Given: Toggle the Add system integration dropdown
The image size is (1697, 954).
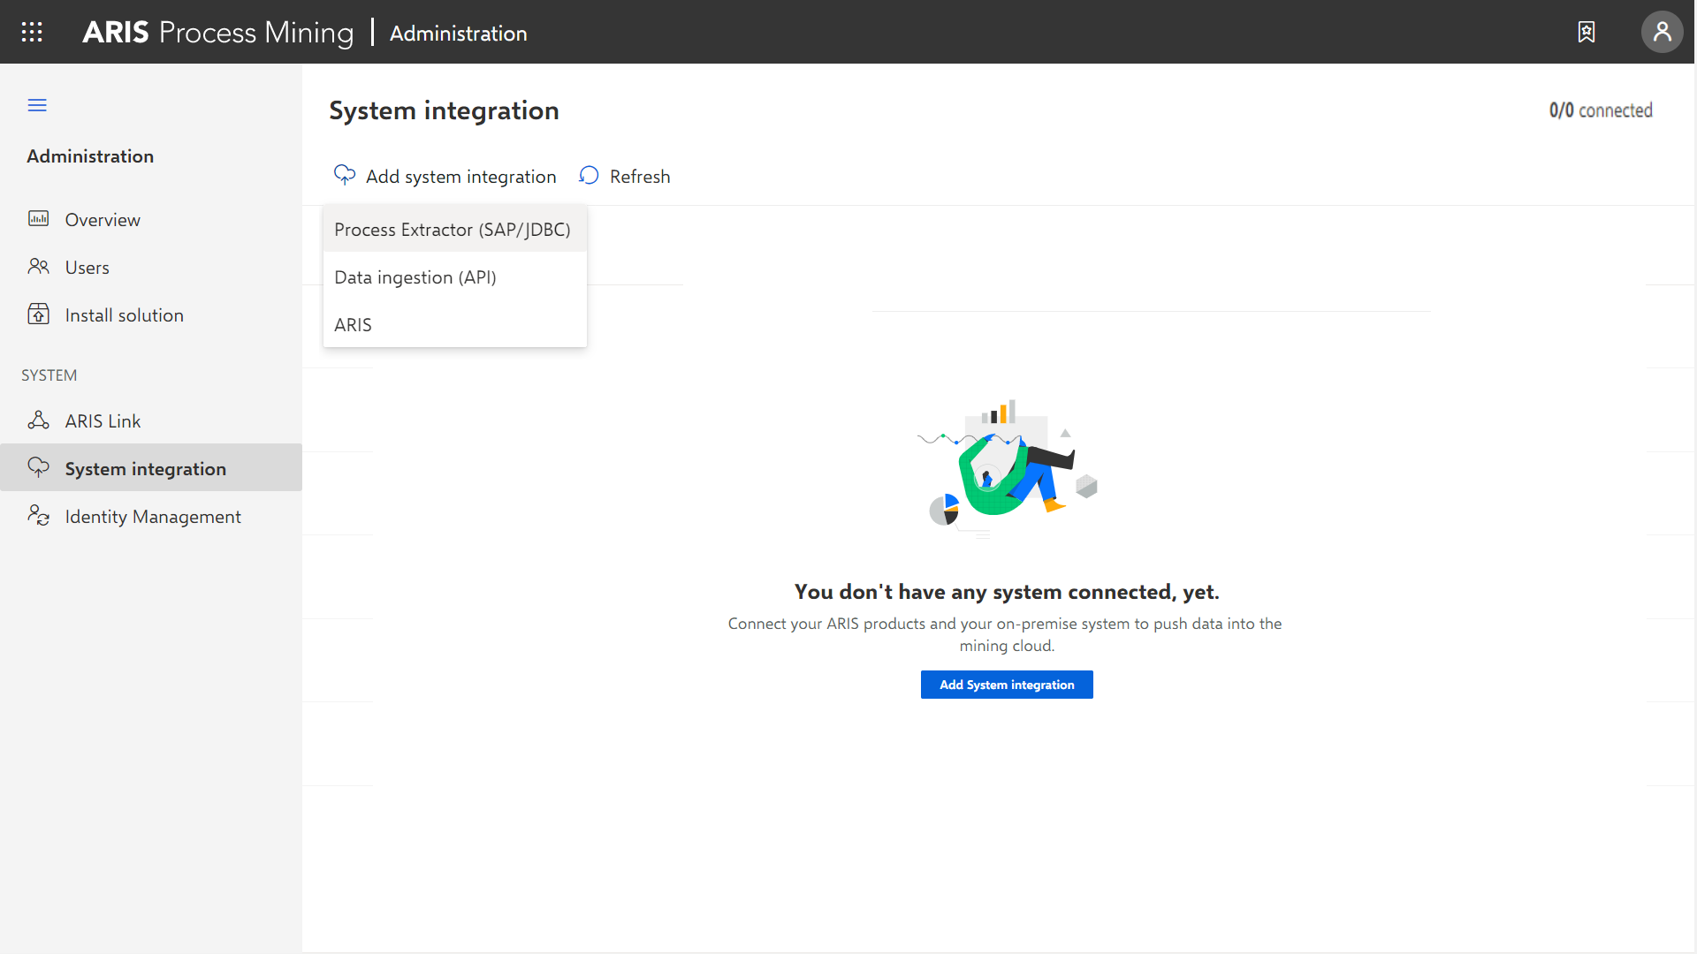Looking at the screenshot, I should (x=445, y=176).
